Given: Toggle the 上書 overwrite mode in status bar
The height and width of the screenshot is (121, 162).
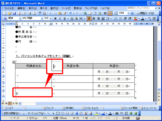Looking at the screenshot, I should pos(115,118).
